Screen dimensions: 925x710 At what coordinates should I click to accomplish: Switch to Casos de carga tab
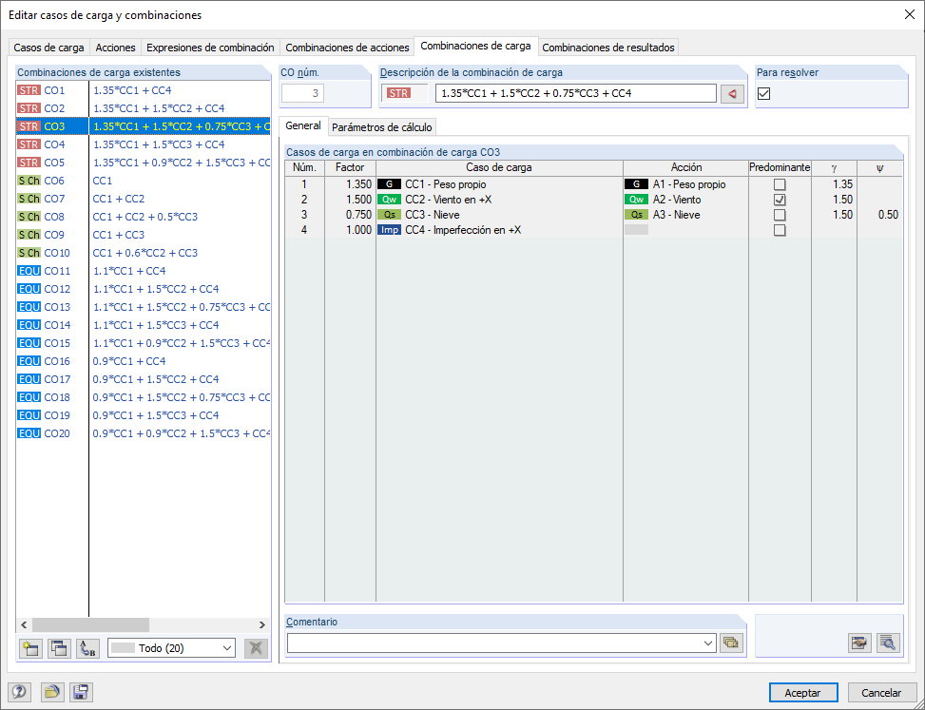pos(48,48)
